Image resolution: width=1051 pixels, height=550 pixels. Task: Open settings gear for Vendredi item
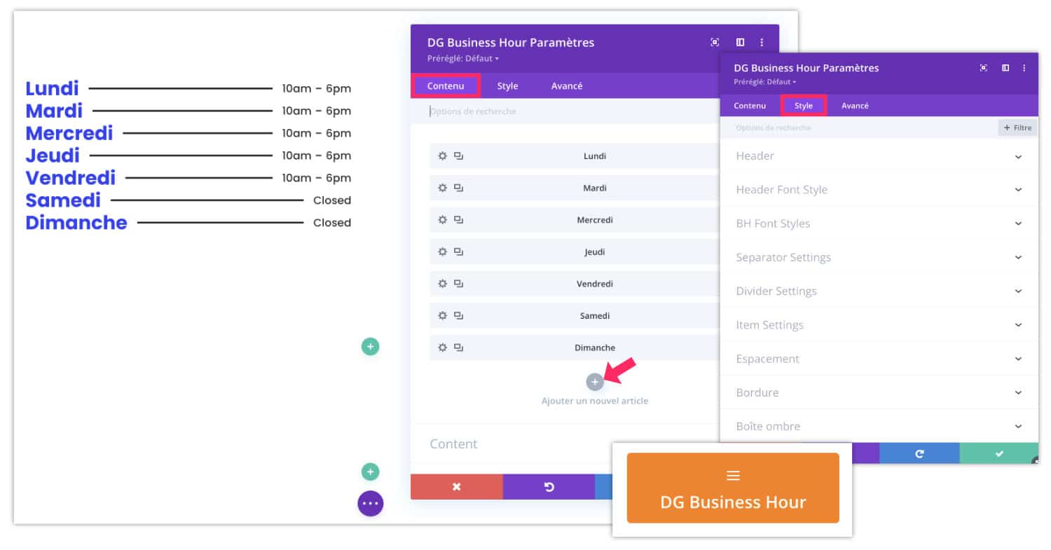(x=442, y=284)
